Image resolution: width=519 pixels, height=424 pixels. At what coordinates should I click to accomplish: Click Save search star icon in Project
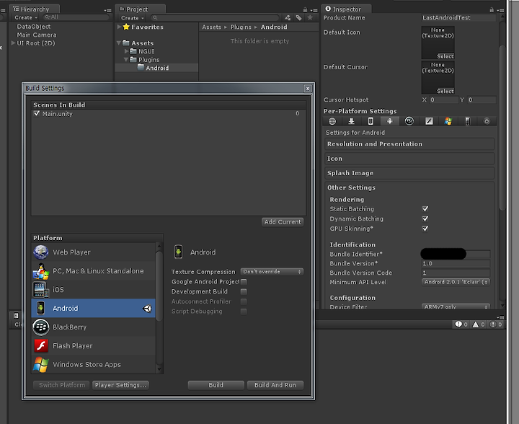310,17
